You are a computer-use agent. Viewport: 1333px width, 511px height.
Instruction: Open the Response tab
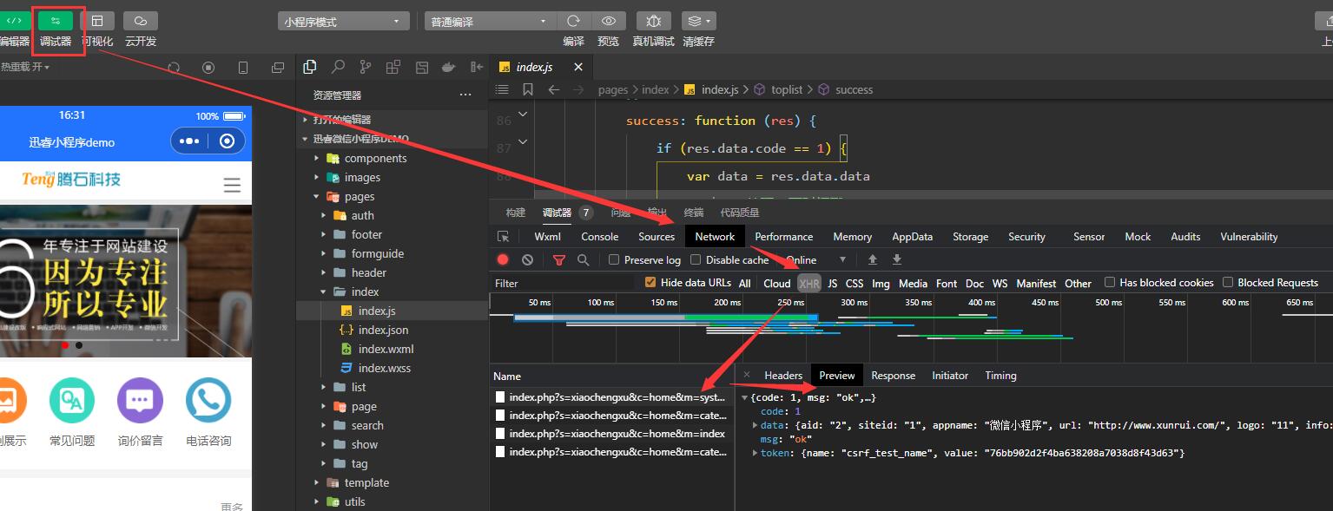(x=894, y=375)
